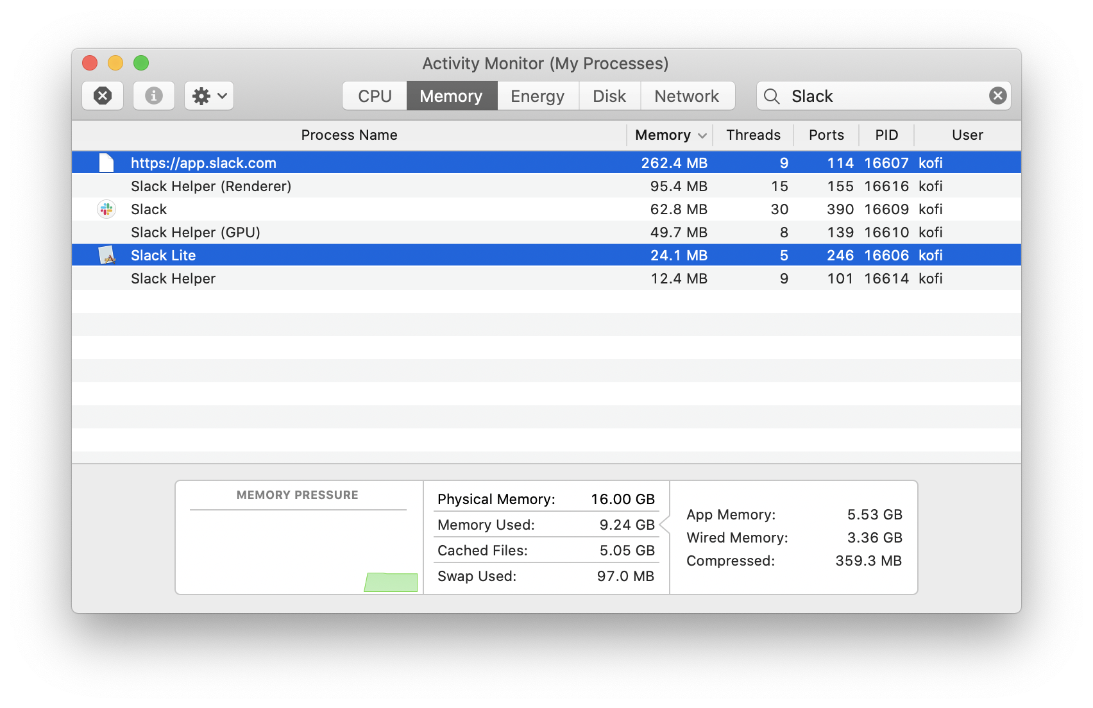This screenshot has width=1093, height=708.
Task: Sort by the User column header
Action: [967, 135]
